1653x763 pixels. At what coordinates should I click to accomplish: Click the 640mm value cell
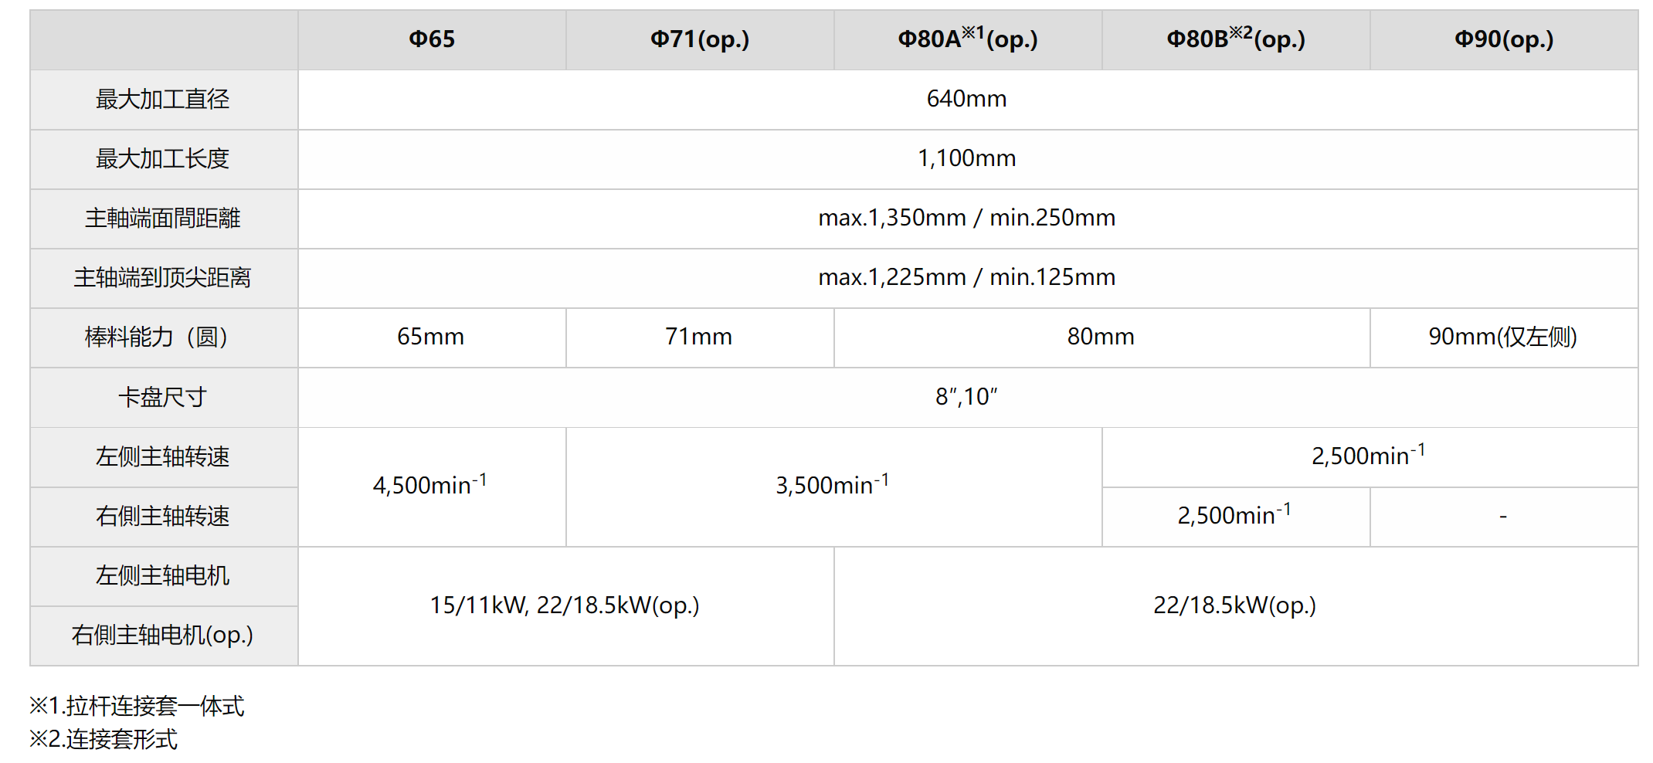[966, 99]
